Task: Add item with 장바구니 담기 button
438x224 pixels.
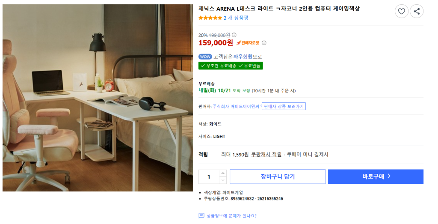Action: tap(278, 176)
